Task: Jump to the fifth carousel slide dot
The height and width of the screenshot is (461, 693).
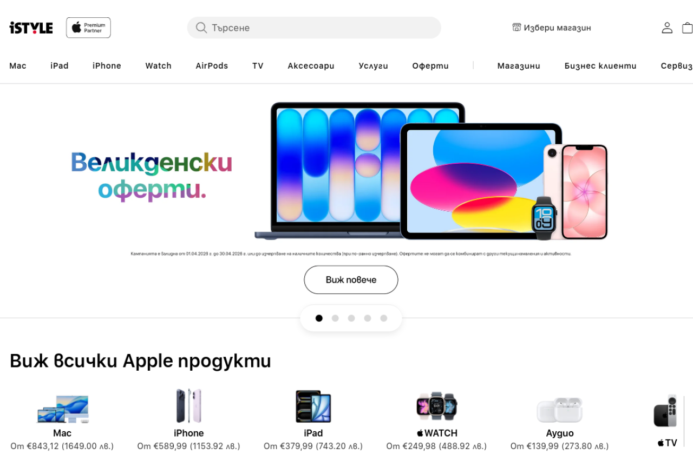Action: [x=384, y=318]
